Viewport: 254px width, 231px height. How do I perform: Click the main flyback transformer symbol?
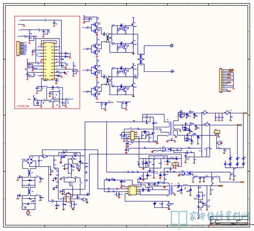coord(171,129)
